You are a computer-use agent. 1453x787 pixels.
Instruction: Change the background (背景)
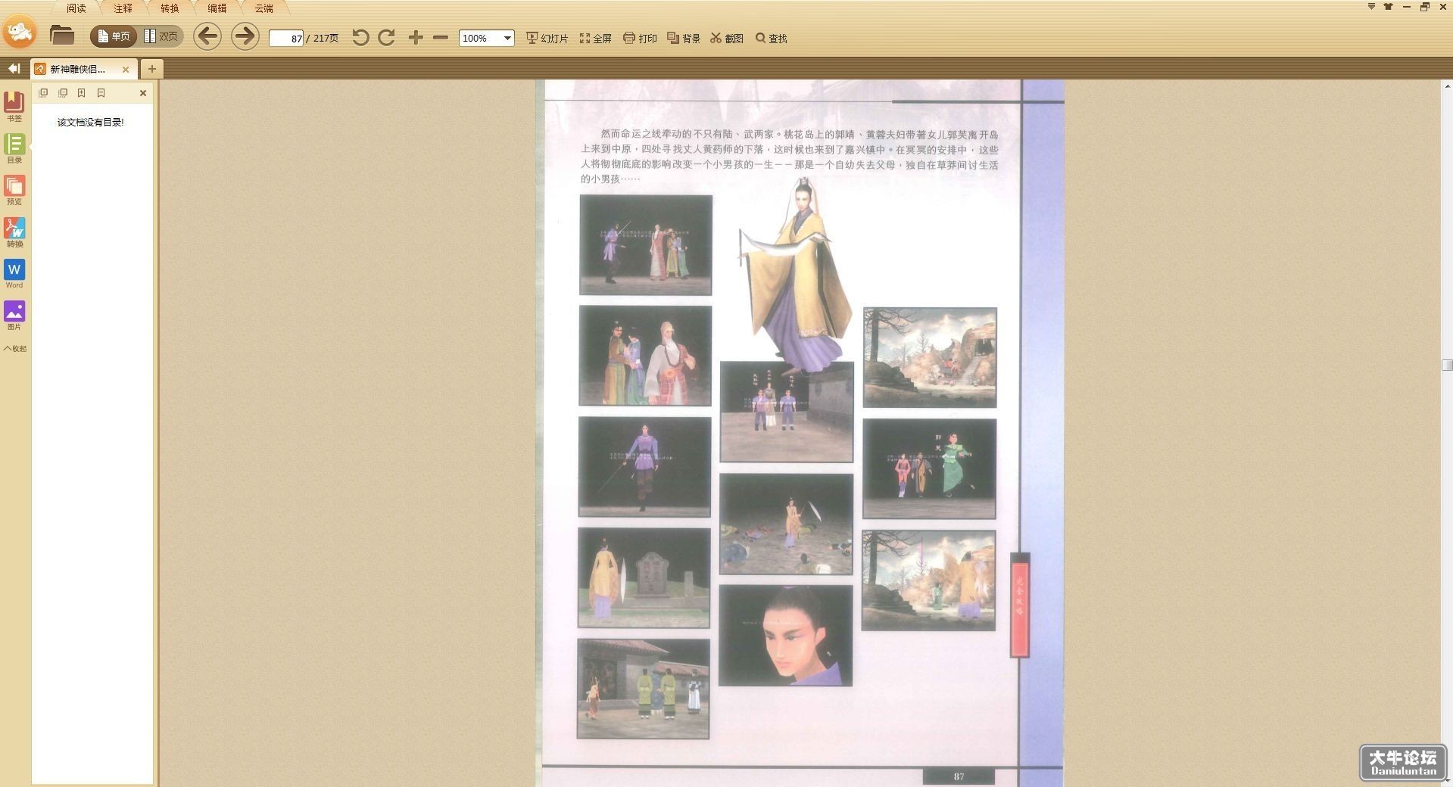684,38
